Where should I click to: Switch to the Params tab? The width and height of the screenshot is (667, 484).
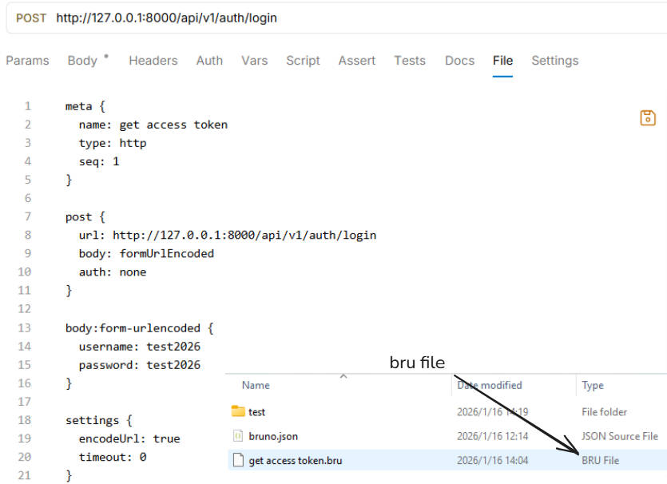[x=27, y=61]
